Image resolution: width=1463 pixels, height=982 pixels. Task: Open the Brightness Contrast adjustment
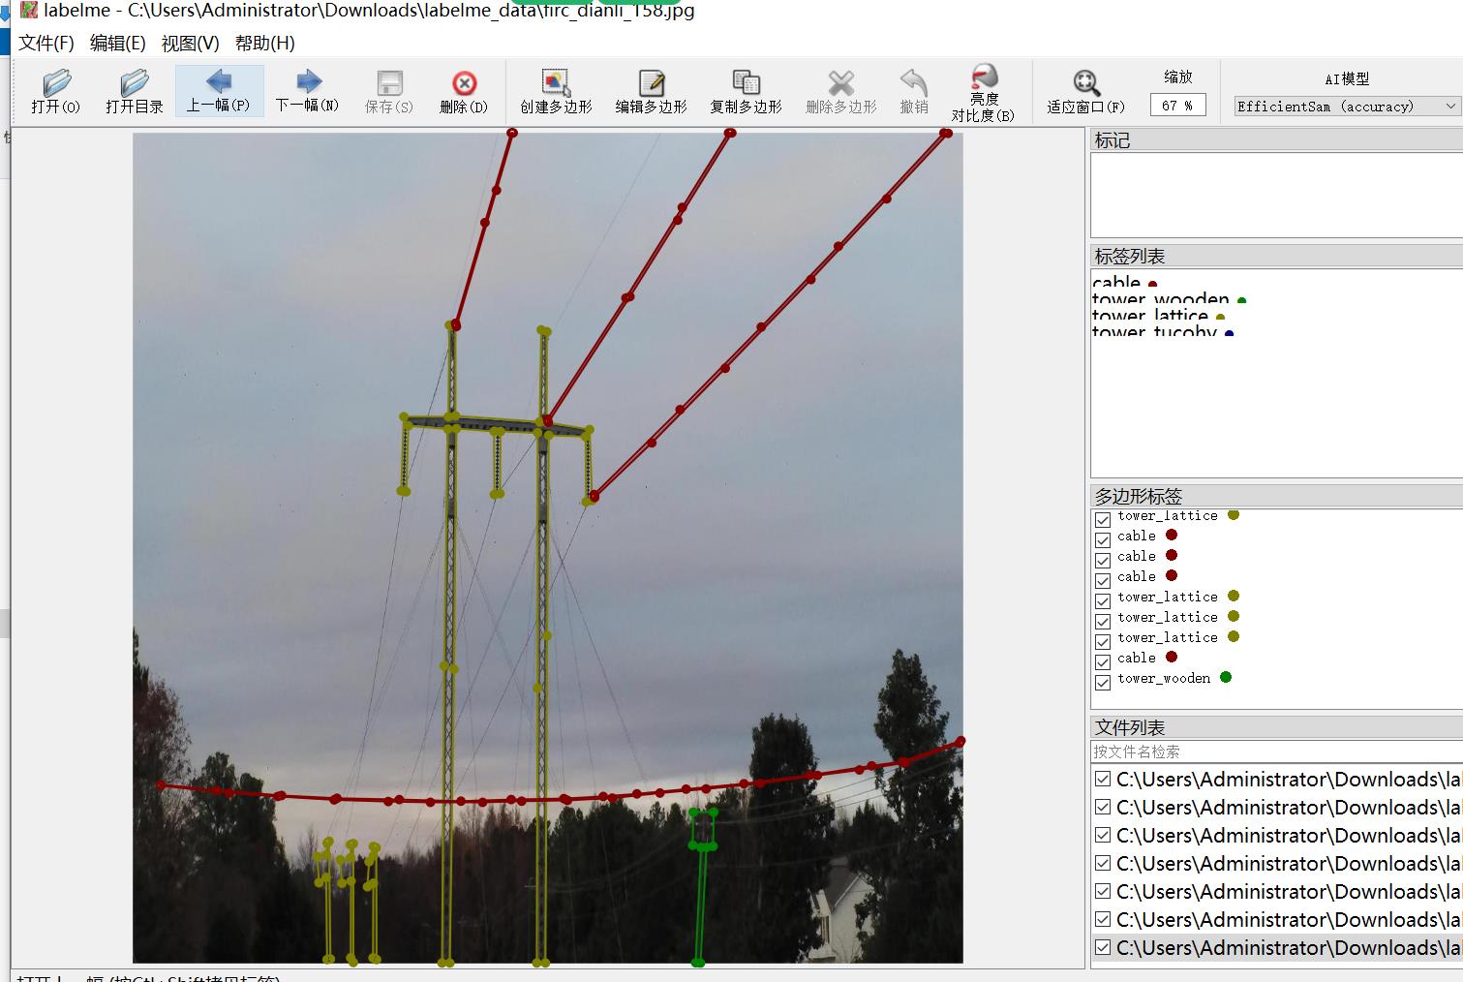983,79
